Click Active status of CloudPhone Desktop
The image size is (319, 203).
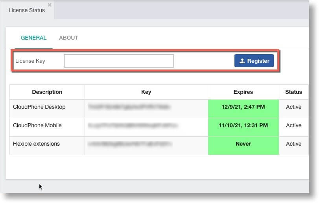click(x=293, y=107)
